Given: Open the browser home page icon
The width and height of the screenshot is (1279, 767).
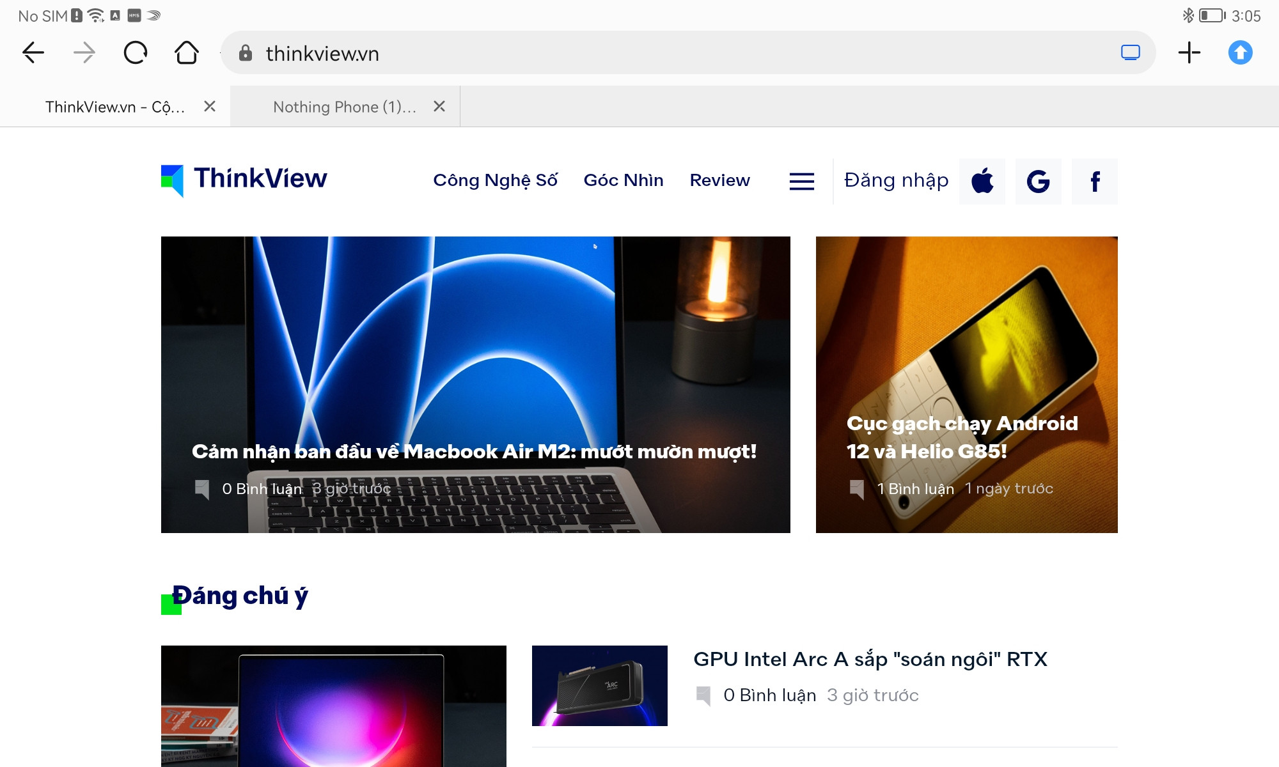Looking at the screenshot, I should 187,52.
